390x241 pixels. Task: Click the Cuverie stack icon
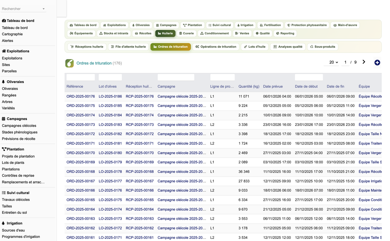181,33
